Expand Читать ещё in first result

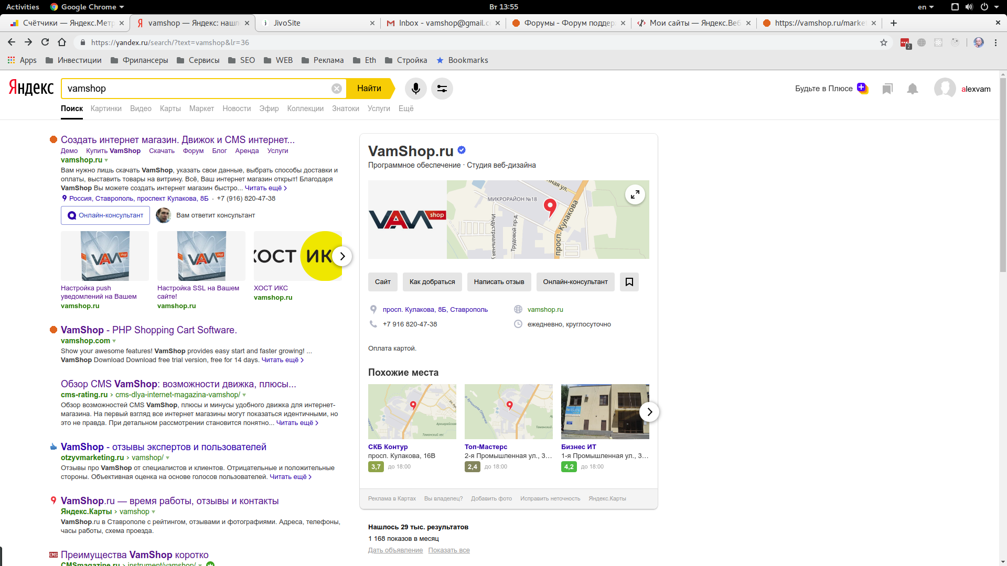[265, 188]
